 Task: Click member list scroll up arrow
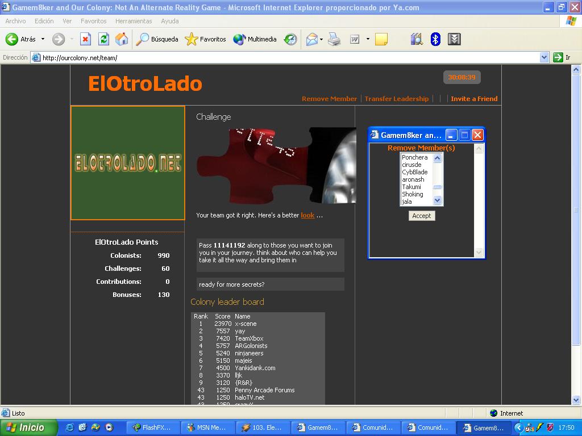[x=437, y=158]
